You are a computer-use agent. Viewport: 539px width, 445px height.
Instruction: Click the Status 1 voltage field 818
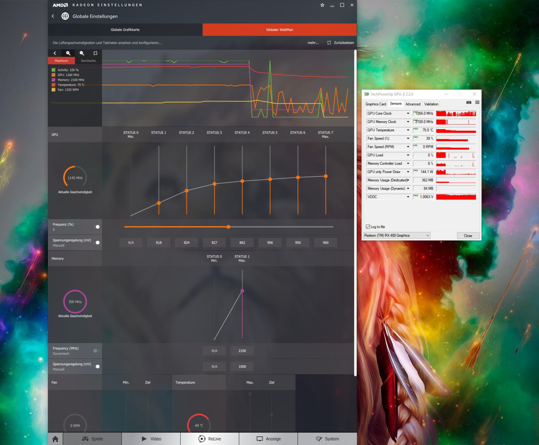pyautogui.click(x=159, y=243)
